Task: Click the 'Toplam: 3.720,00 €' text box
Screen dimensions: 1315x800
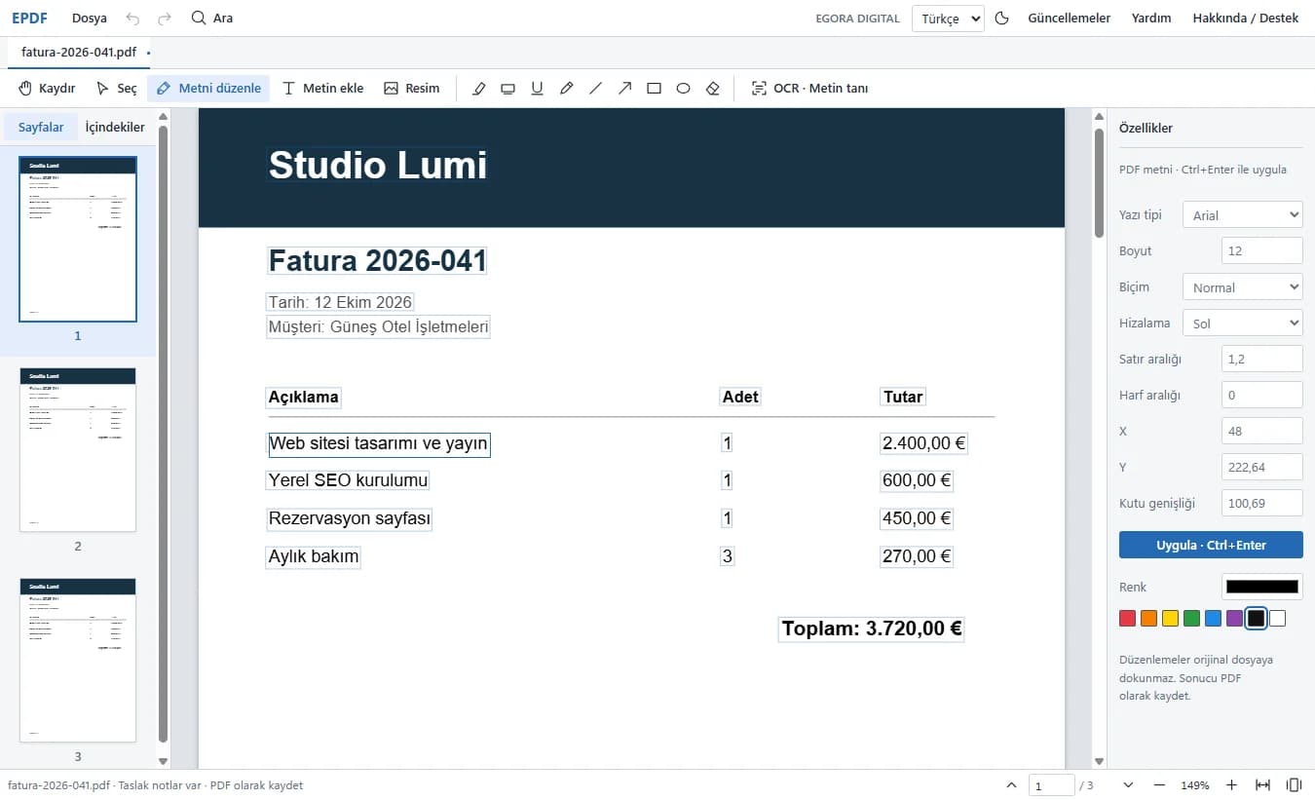Action: (x=872, y=629)
